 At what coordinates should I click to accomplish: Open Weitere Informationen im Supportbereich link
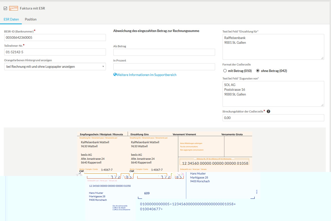coord(146,75)
